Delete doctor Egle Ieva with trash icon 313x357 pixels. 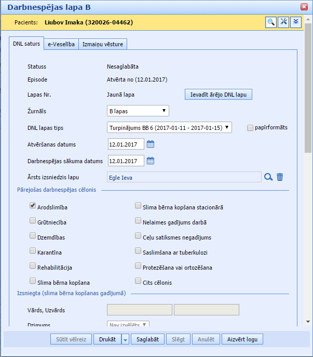pyautogui.click(x=280, y=177)
